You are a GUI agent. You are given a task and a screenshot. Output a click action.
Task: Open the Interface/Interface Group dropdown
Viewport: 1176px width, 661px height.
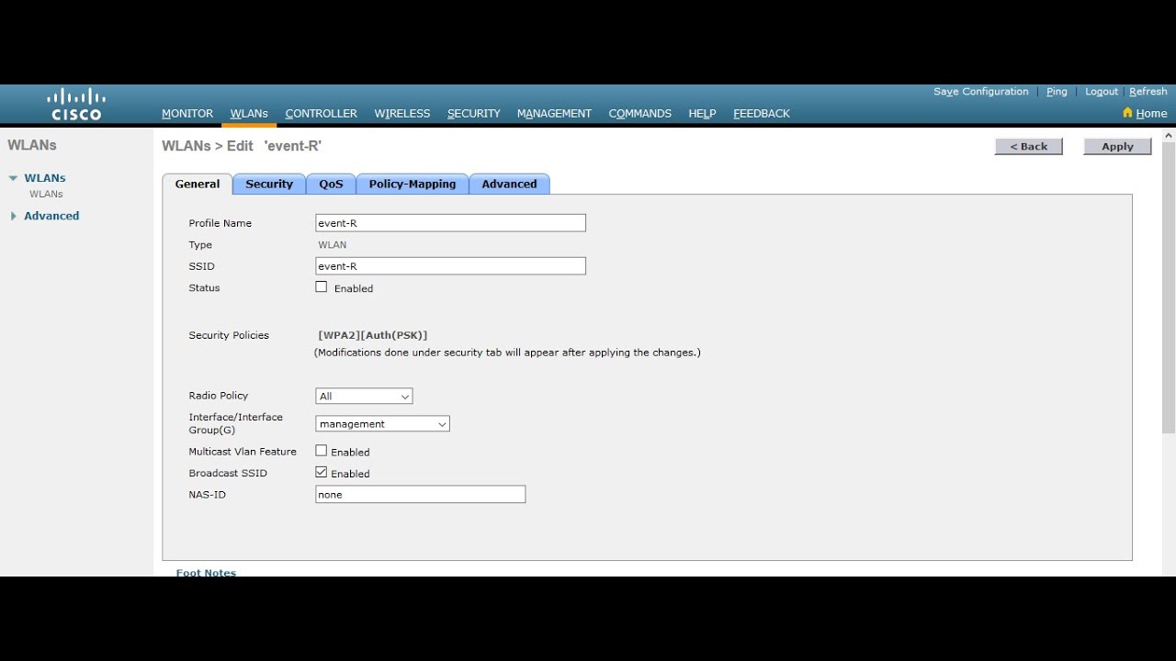(382, 423)
